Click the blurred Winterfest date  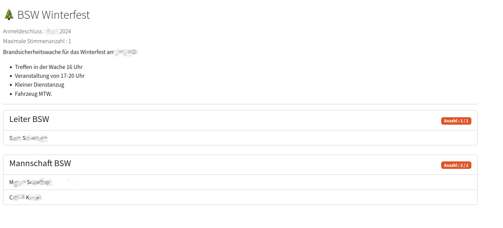point(126,52)
